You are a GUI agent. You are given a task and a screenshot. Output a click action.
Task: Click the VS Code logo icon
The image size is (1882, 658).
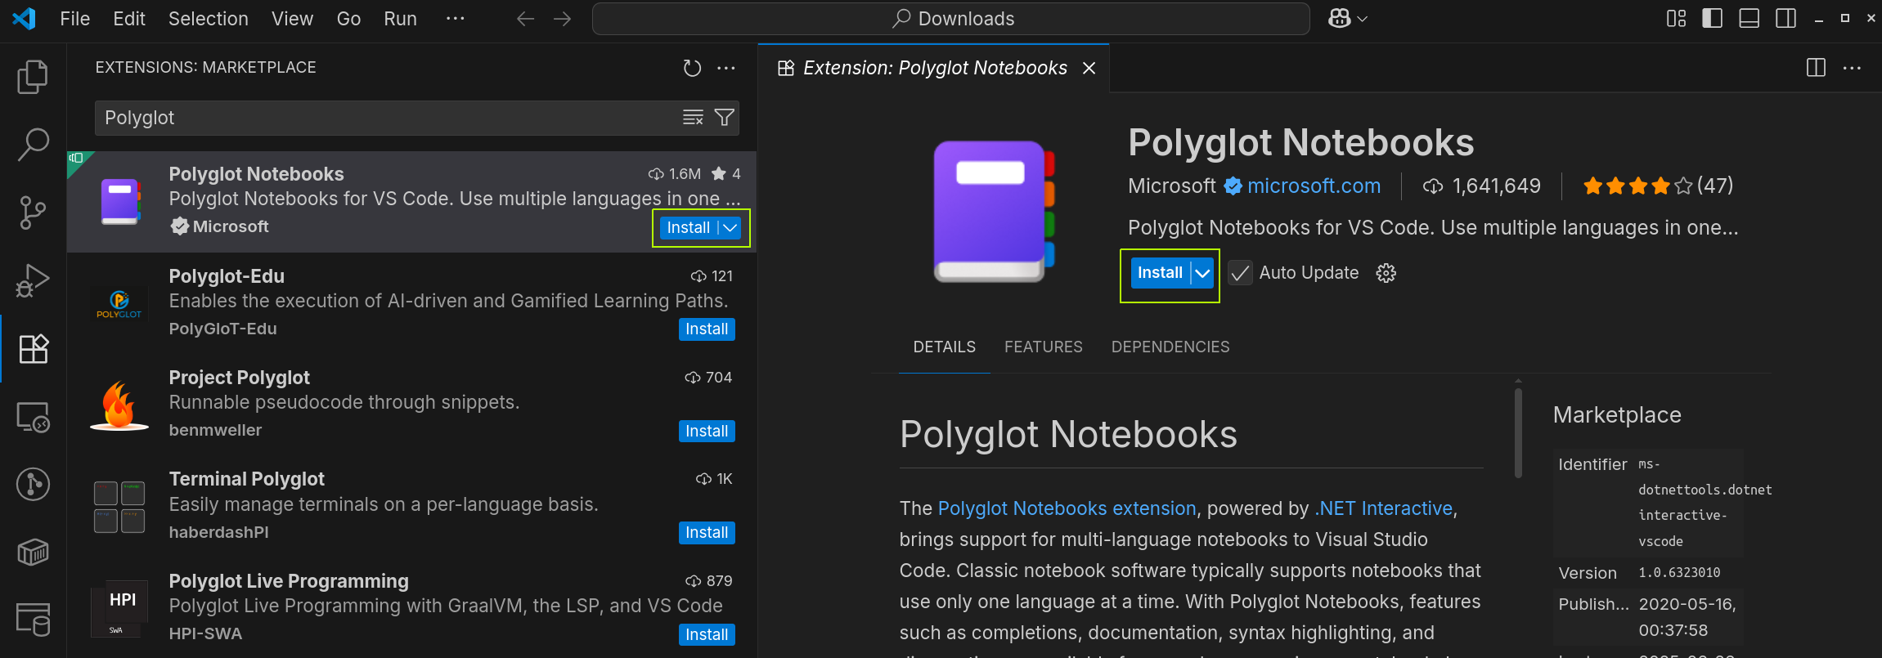pyautogui.click(x=24, y=18)
